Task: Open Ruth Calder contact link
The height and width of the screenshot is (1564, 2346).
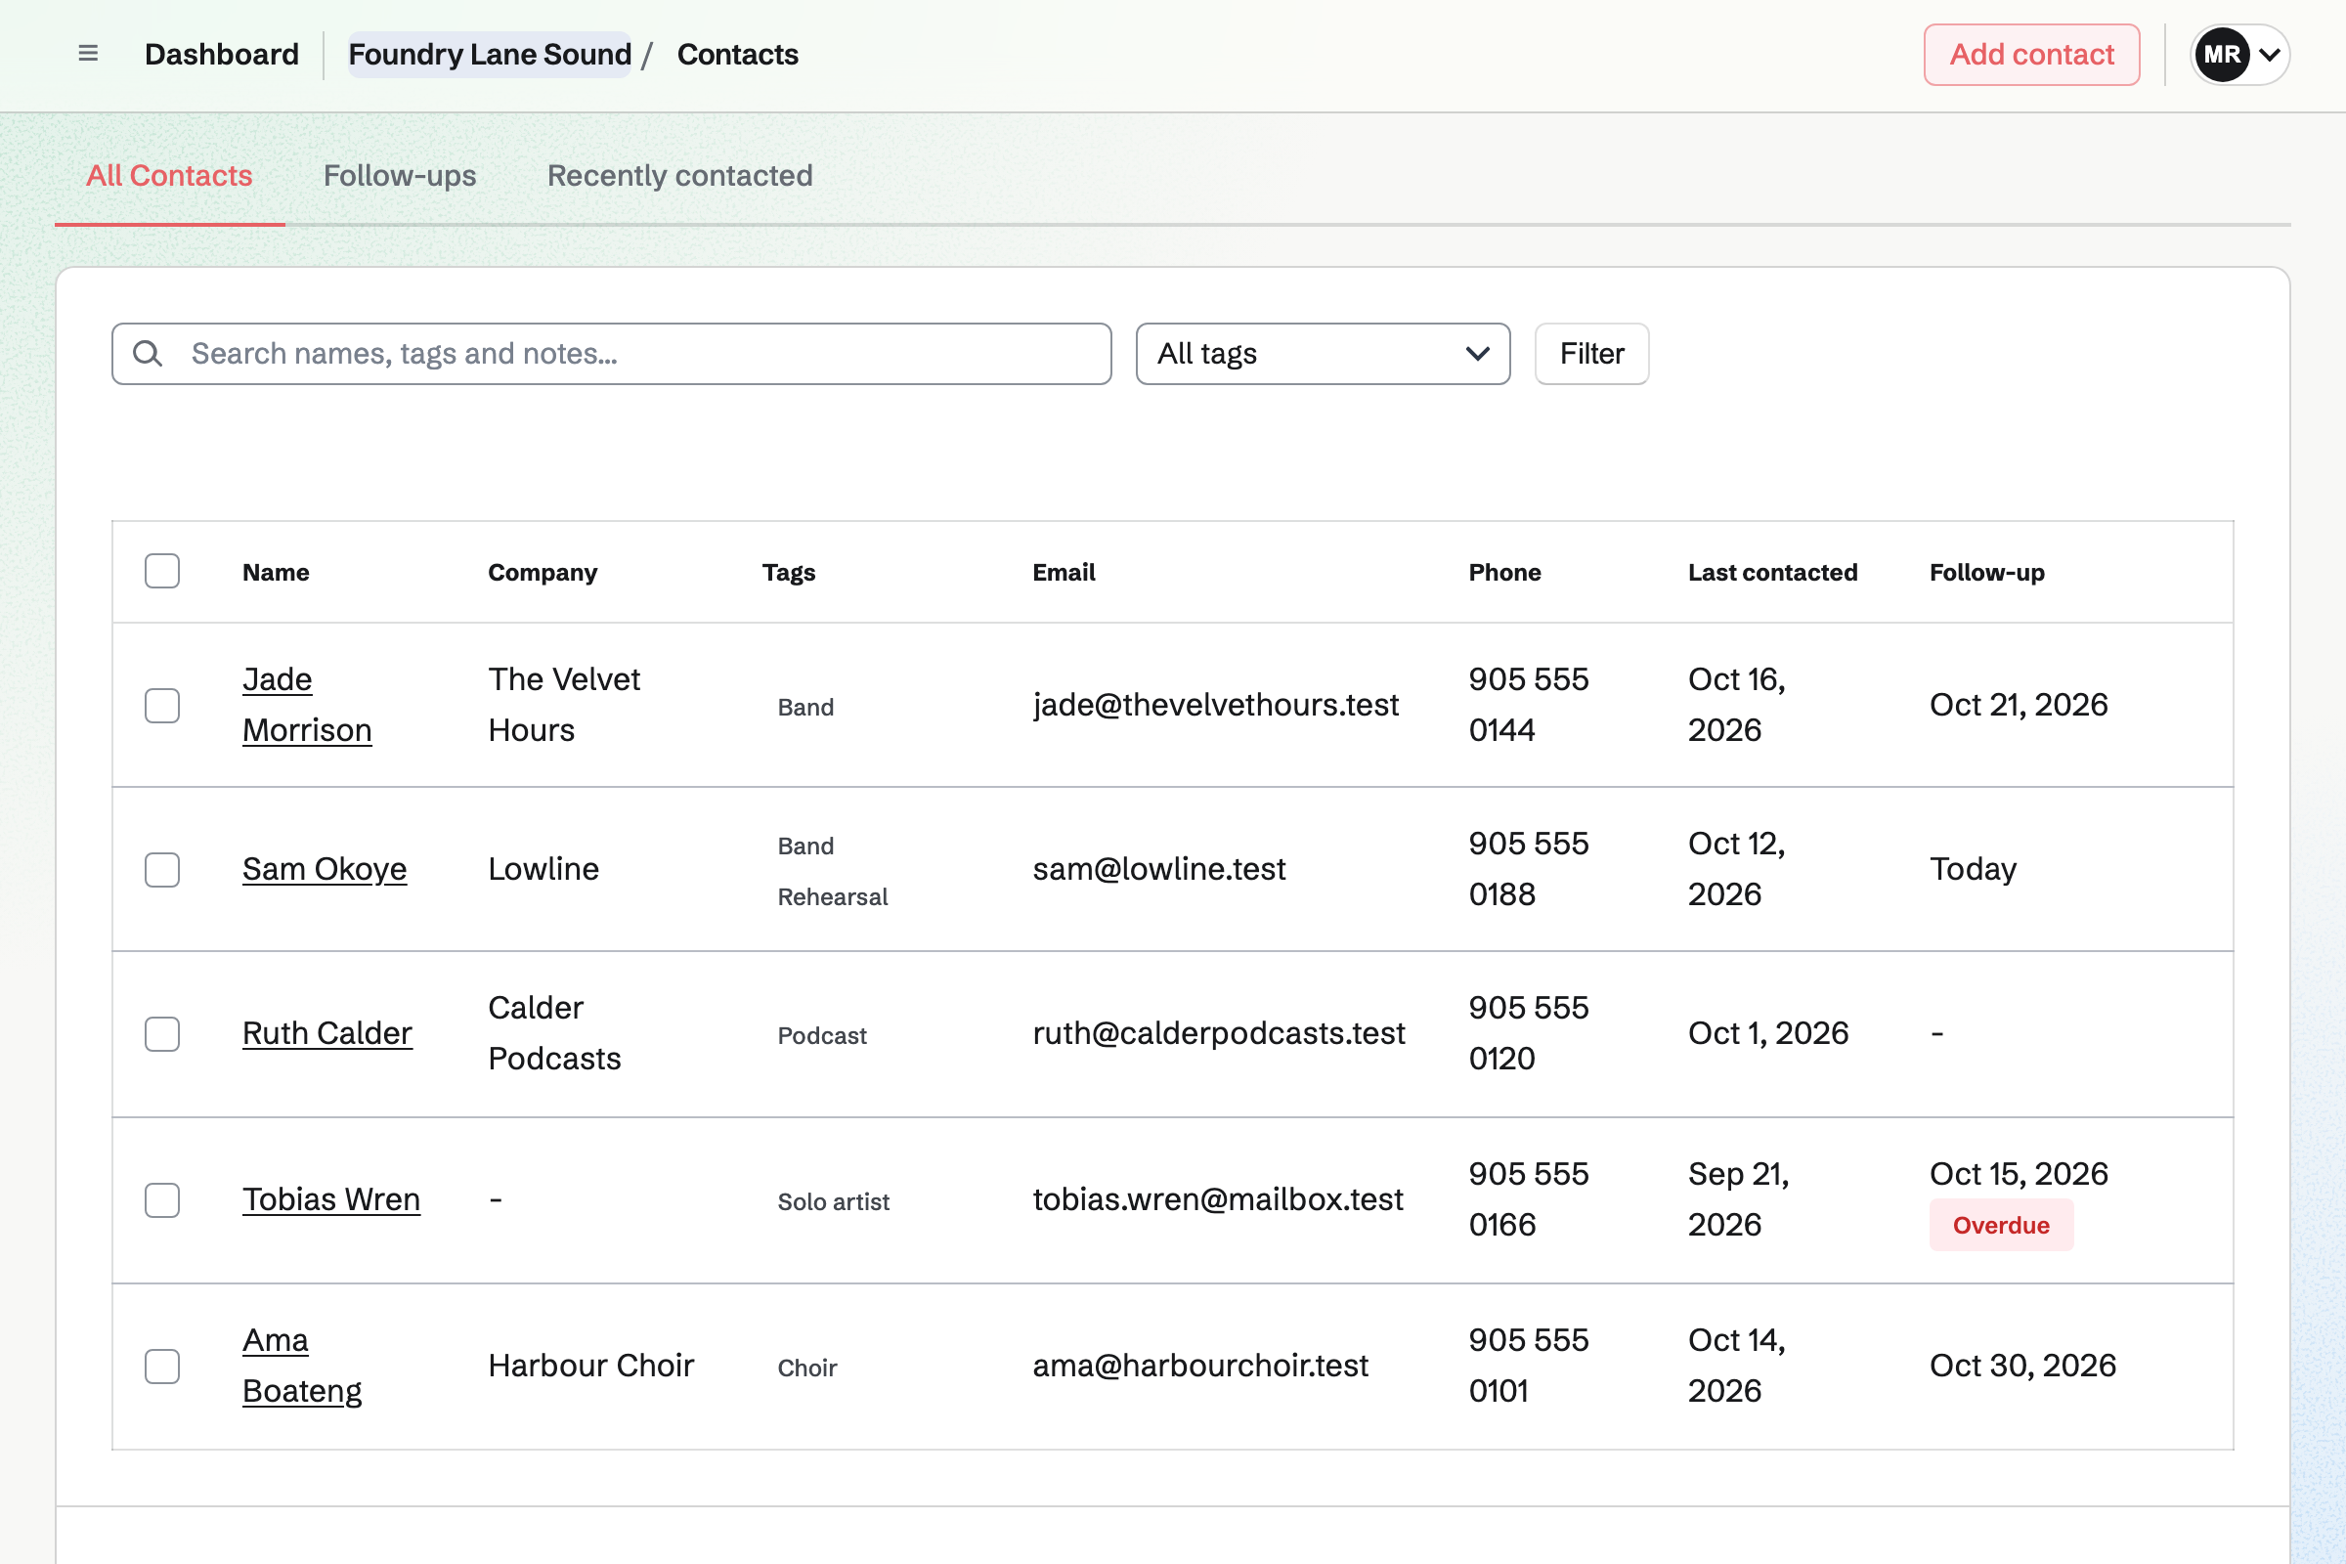Action: [327, 1033]
